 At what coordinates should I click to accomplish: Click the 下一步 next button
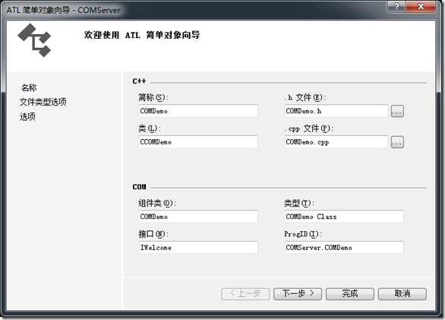coord(298,293)
